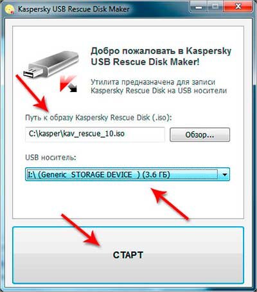The width and height of the screenshot is (257, 292).
Task: Click the small black arrow beside K logo
Action: tap(73, 88)
